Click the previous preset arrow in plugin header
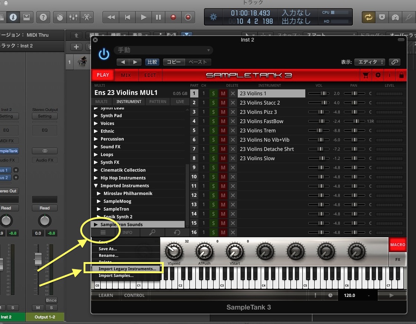Screen dimensions: 416x324 coord(123,62)
